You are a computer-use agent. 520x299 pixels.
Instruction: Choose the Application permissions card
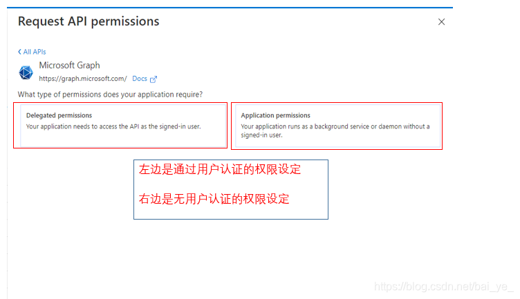click(337, 126)
